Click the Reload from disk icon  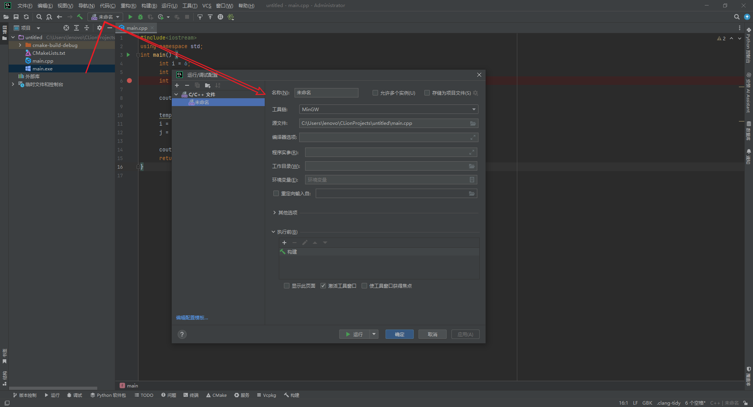coord(26,17)
